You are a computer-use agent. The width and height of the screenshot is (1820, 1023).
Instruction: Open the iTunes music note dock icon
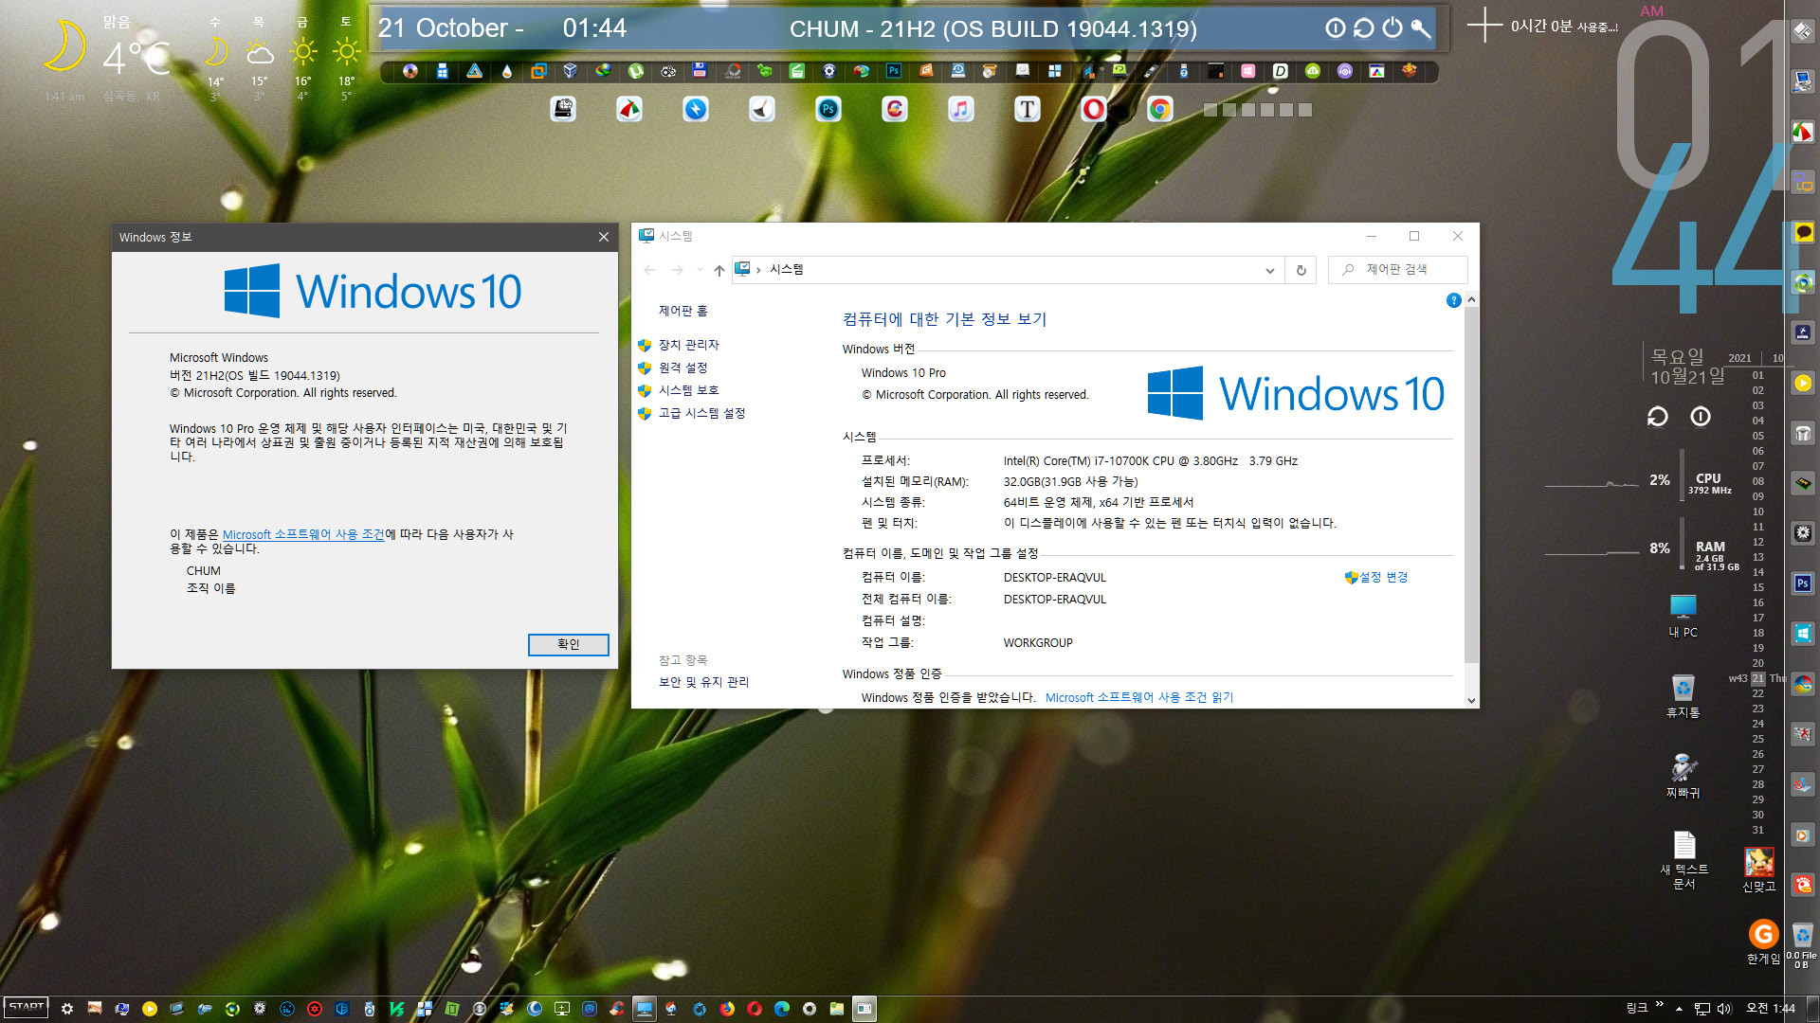960,110
